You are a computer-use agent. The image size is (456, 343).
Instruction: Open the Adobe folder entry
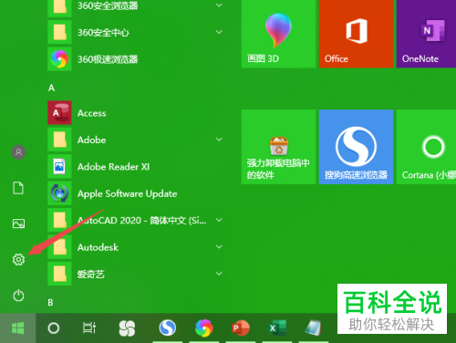pos(137,140)
